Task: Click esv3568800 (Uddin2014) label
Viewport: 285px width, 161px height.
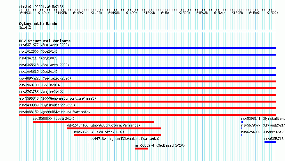Action: click(53, 119)
